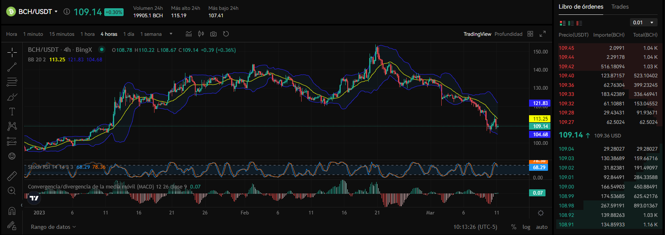Expand the BCH/USDT pair selector
Image resolution: width=665 pixels, height=235 pixels.
click(x=37, y=12)
